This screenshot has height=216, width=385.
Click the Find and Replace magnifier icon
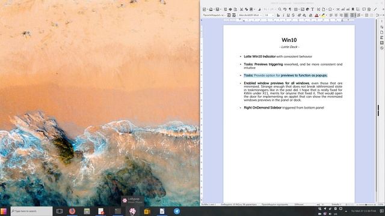[x=280, y=10]
